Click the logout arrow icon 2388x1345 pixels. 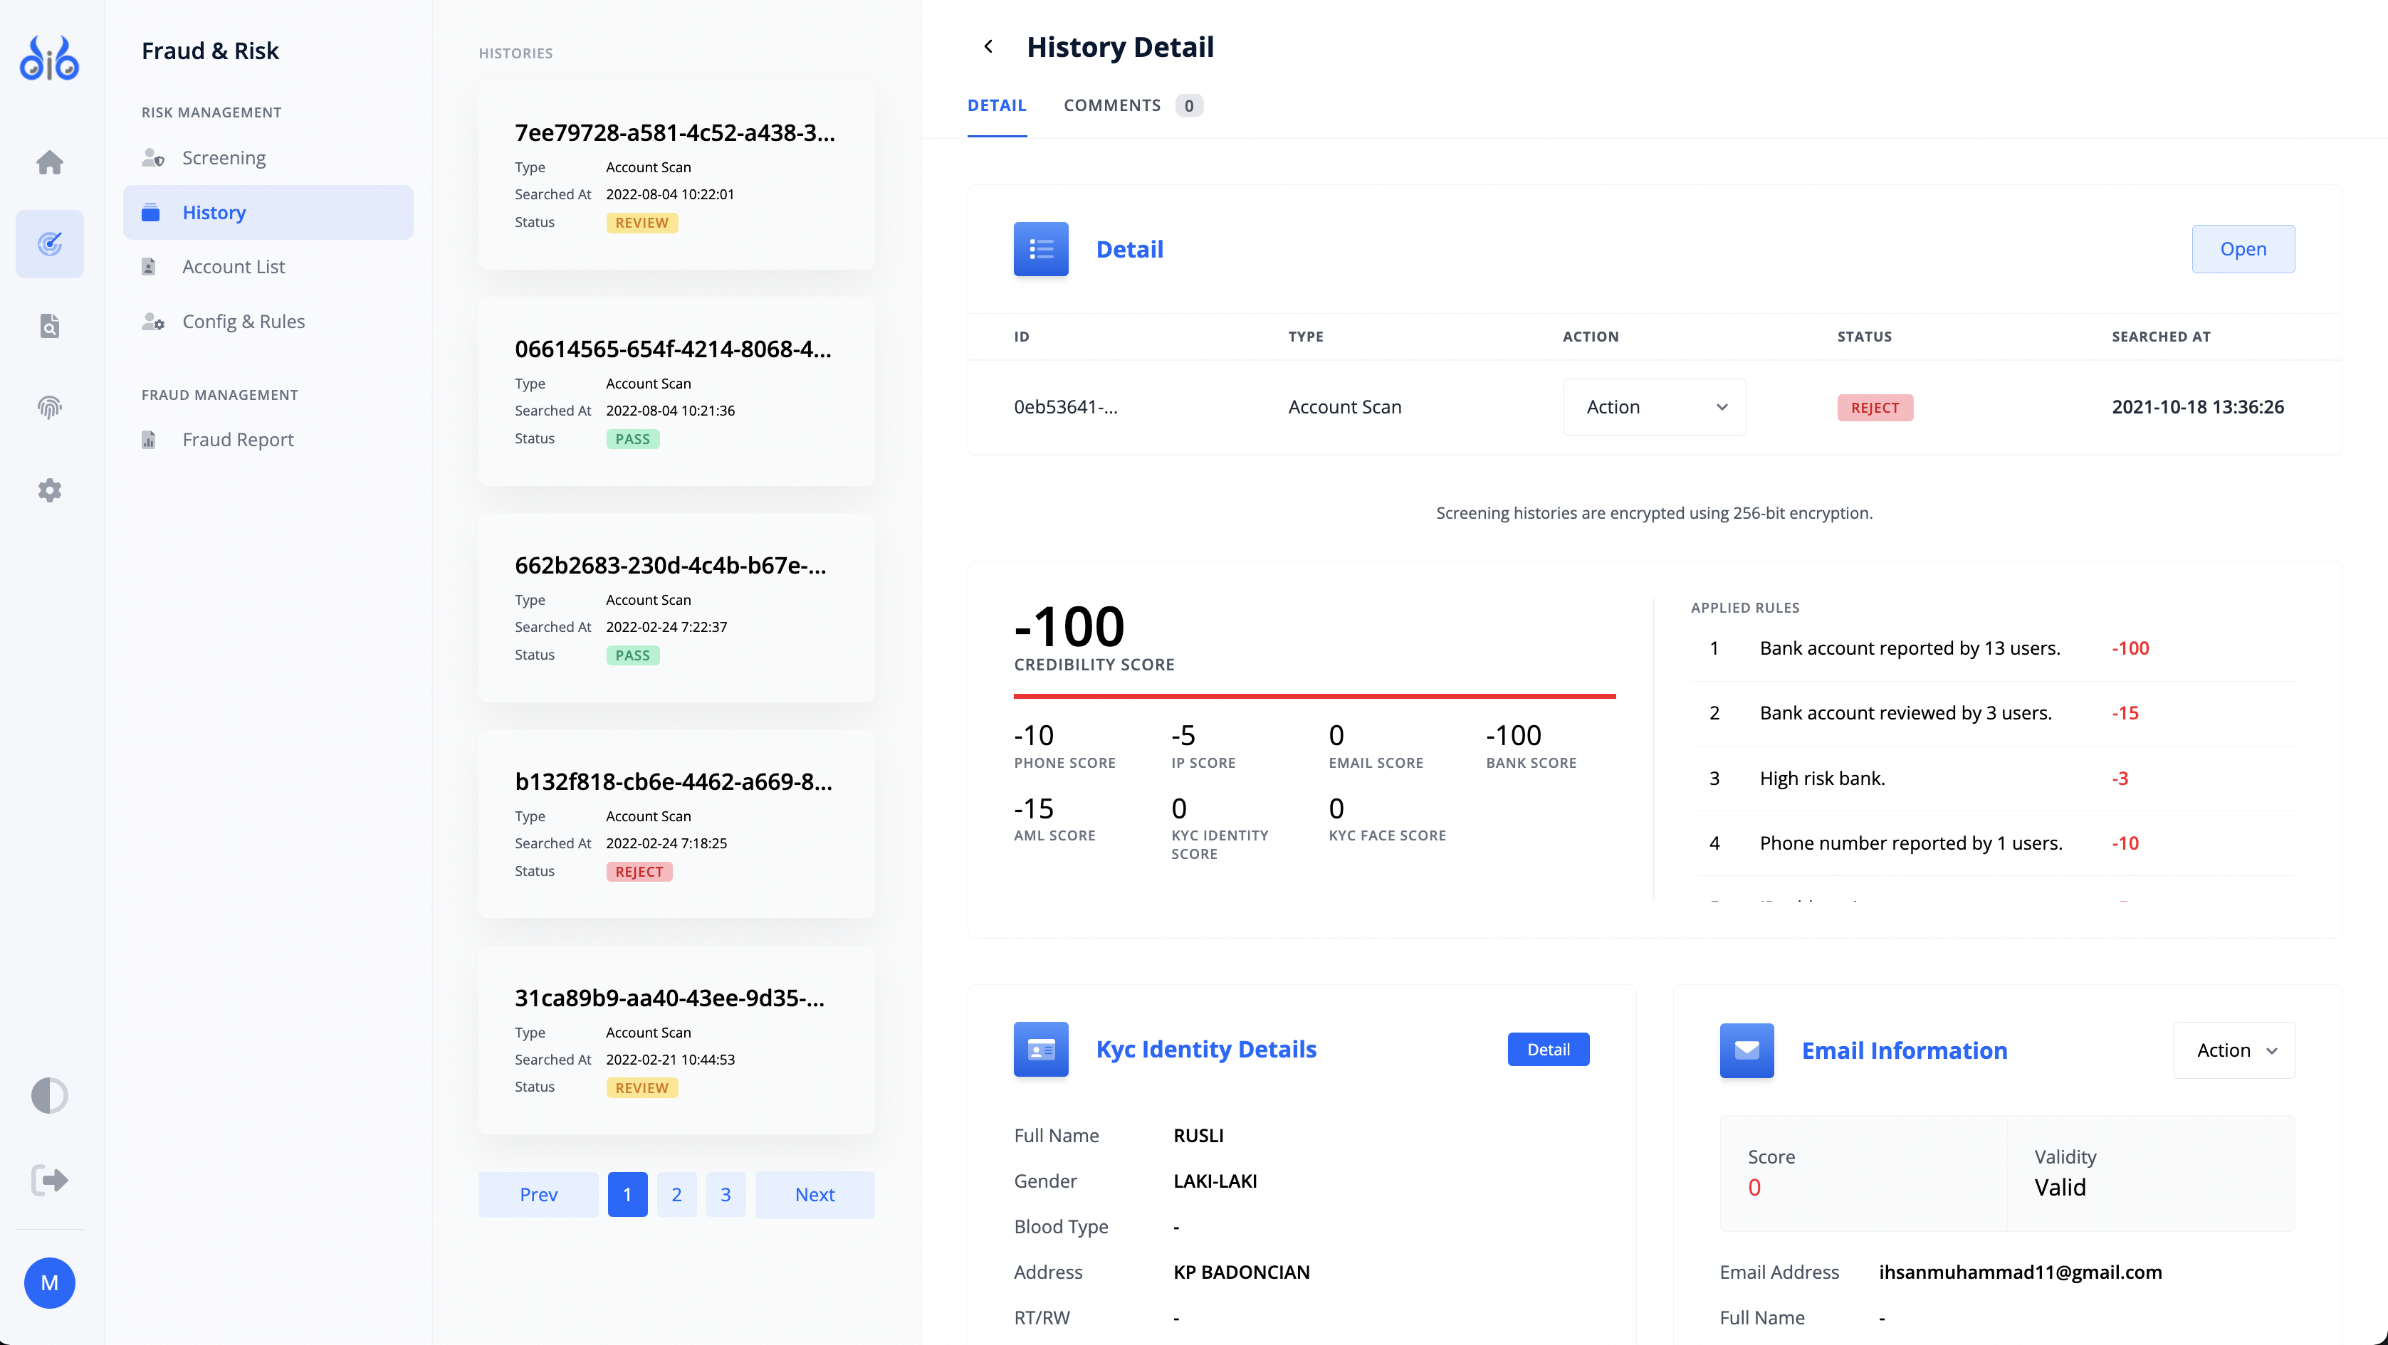coord(49,1179)
